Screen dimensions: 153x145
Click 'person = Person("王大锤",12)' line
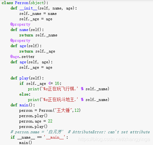(50, 110)
